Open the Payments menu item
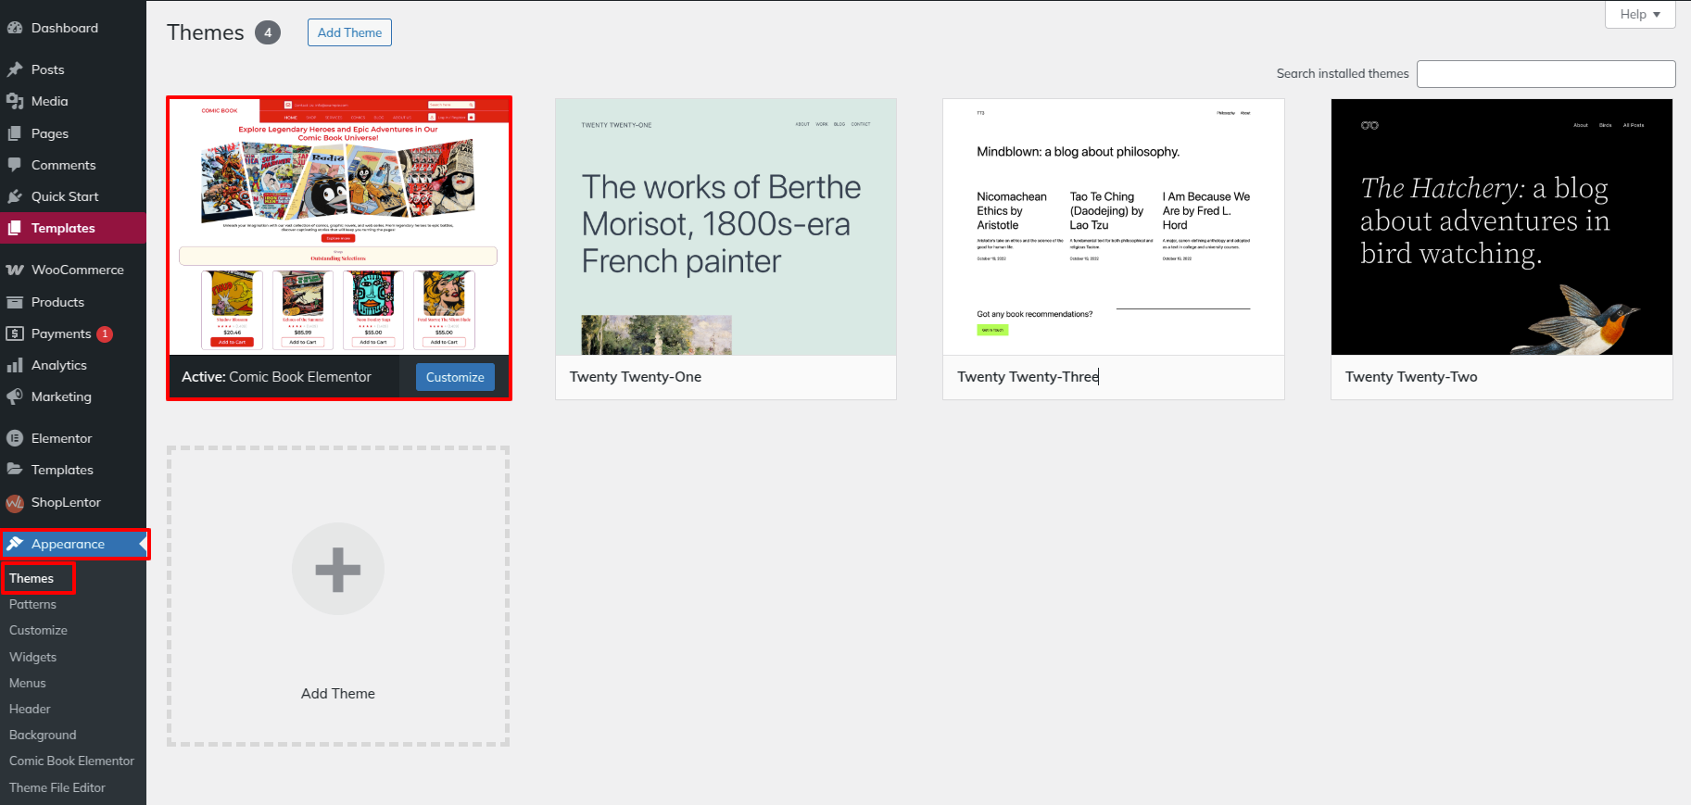Screen dimensions: 1691x805 (x=61, y=333)
